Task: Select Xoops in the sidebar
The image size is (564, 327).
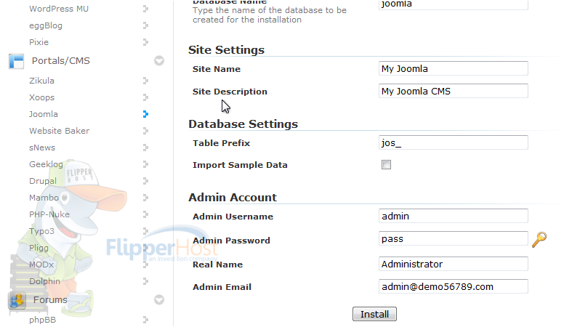Action: pyautogui.click(x=41, y=97)
